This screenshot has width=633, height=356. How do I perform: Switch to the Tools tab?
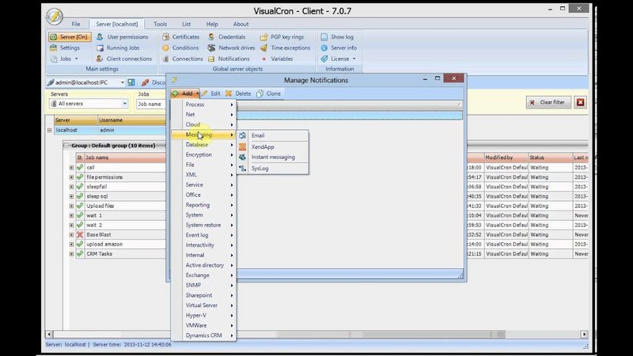[x=161, y=25]
